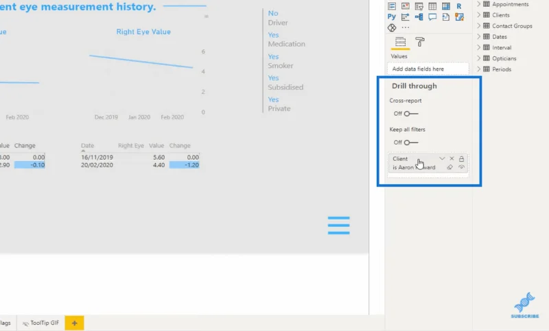The height and width of the screenshot is (331, 549).
Task: Select the highlighted -1.20 change cell
Action: 185,165
